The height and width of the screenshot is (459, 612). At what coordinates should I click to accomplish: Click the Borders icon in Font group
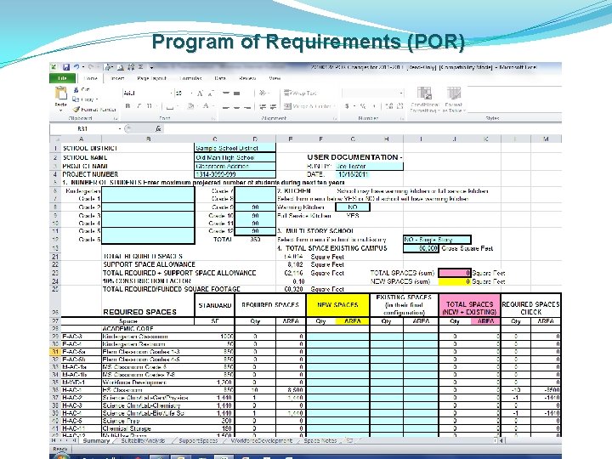pos(170,106)
